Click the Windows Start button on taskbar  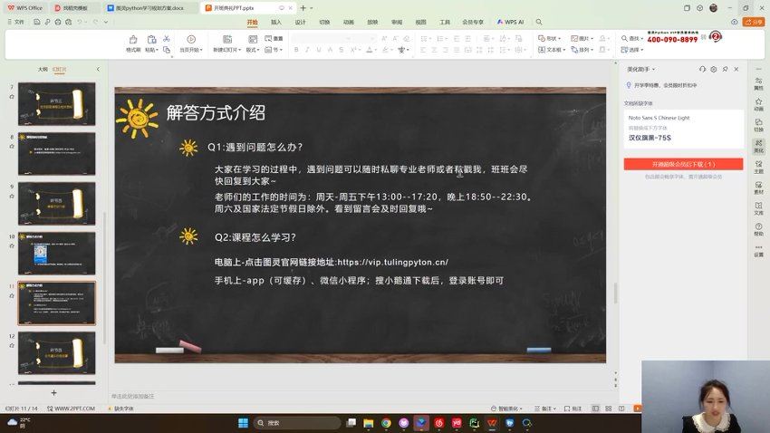[243, 423]
